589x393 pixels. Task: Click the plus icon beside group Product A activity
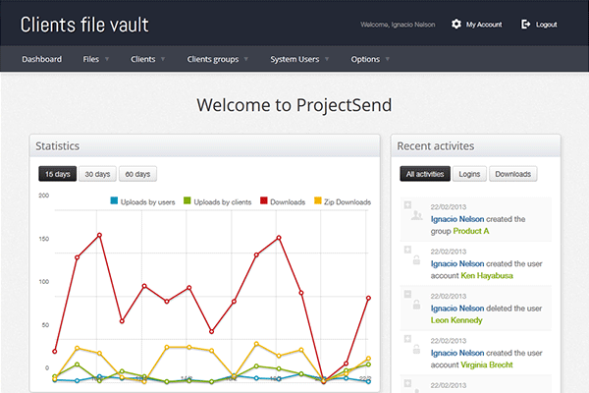pyautogui.click(x=407, y=205)
